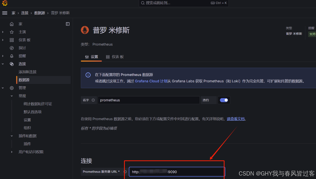316x179 pixels.
Task: Click the Prometheus flame logo
Action: [85, 30]
